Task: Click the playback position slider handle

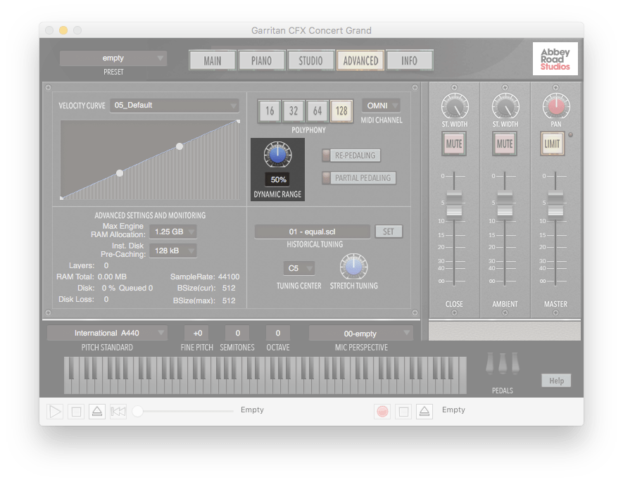Action: 137,412
